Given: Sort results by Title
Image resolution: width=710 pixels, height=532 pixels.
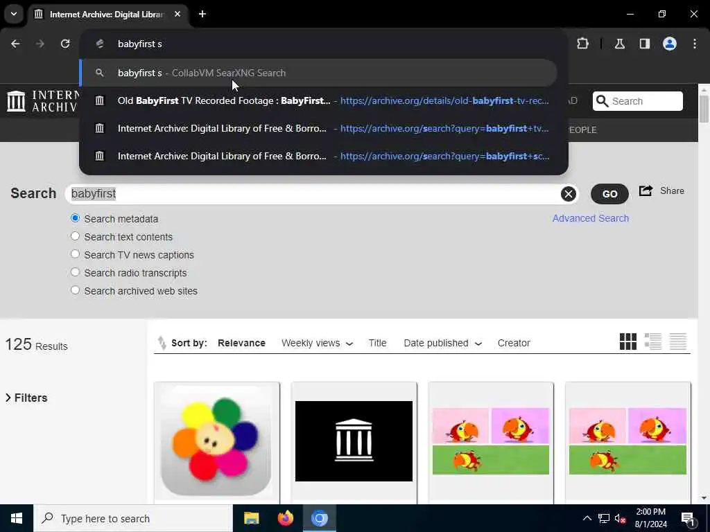Looking at the screenshot, I should [377, 343].
